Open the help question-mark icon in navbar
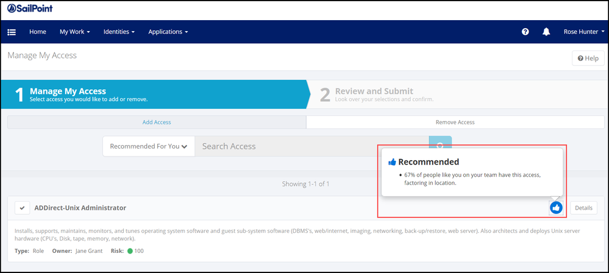The image size is (609, 273). pos(525,32)
